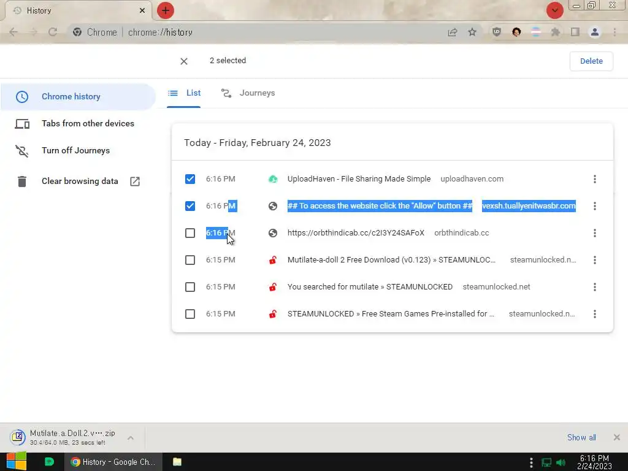
Task: Click the globe favicon of orbthindicab.cc entry
Action: point(273,233)
